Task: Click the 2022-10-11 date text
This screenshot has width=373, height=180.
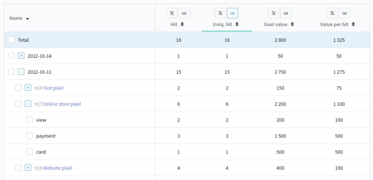Action: click(x=39, y=72)
